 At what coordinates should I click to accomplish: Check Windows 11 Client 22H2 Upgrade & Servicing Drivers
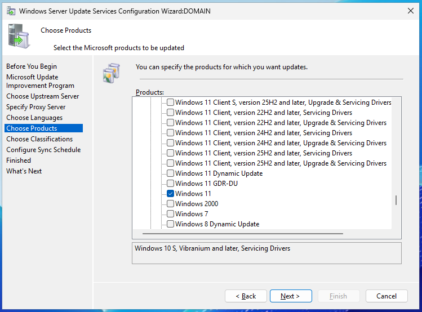tap(170, 123)
